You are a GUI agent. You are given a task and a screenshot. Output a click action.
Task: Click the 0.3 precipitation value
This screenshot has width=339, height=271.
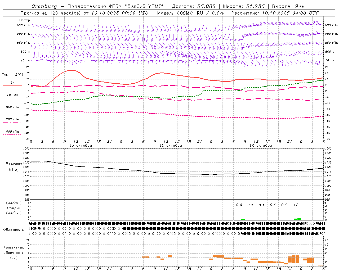pyautogui.click(x=239, y=205)
